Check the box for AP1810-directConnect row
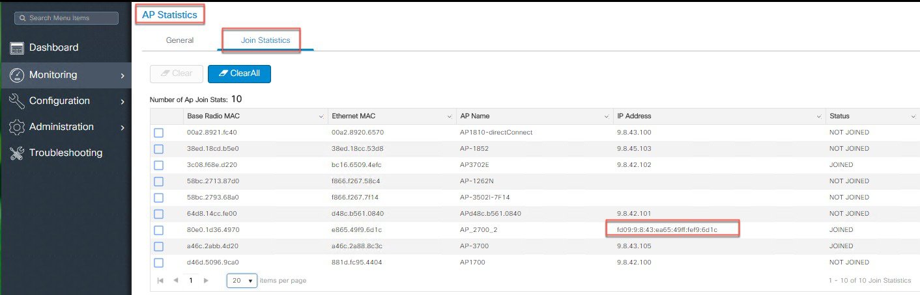Viewport: 920px width, 295px height. pyautogui.click(x=159, y=133)
